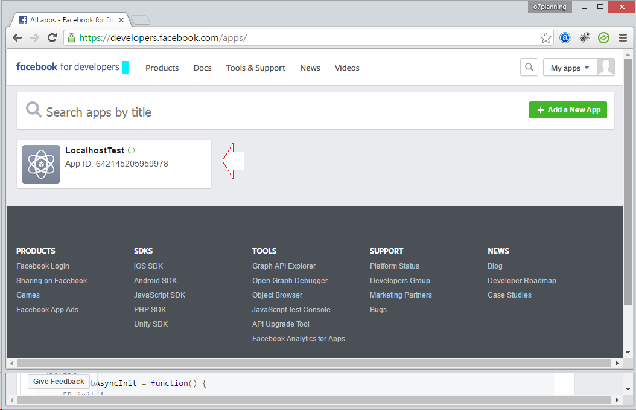This screenshot has width=636, height=410.
Task: Click the page horizontal scrollbar left arrow
Action: click(x=11, y=363)
